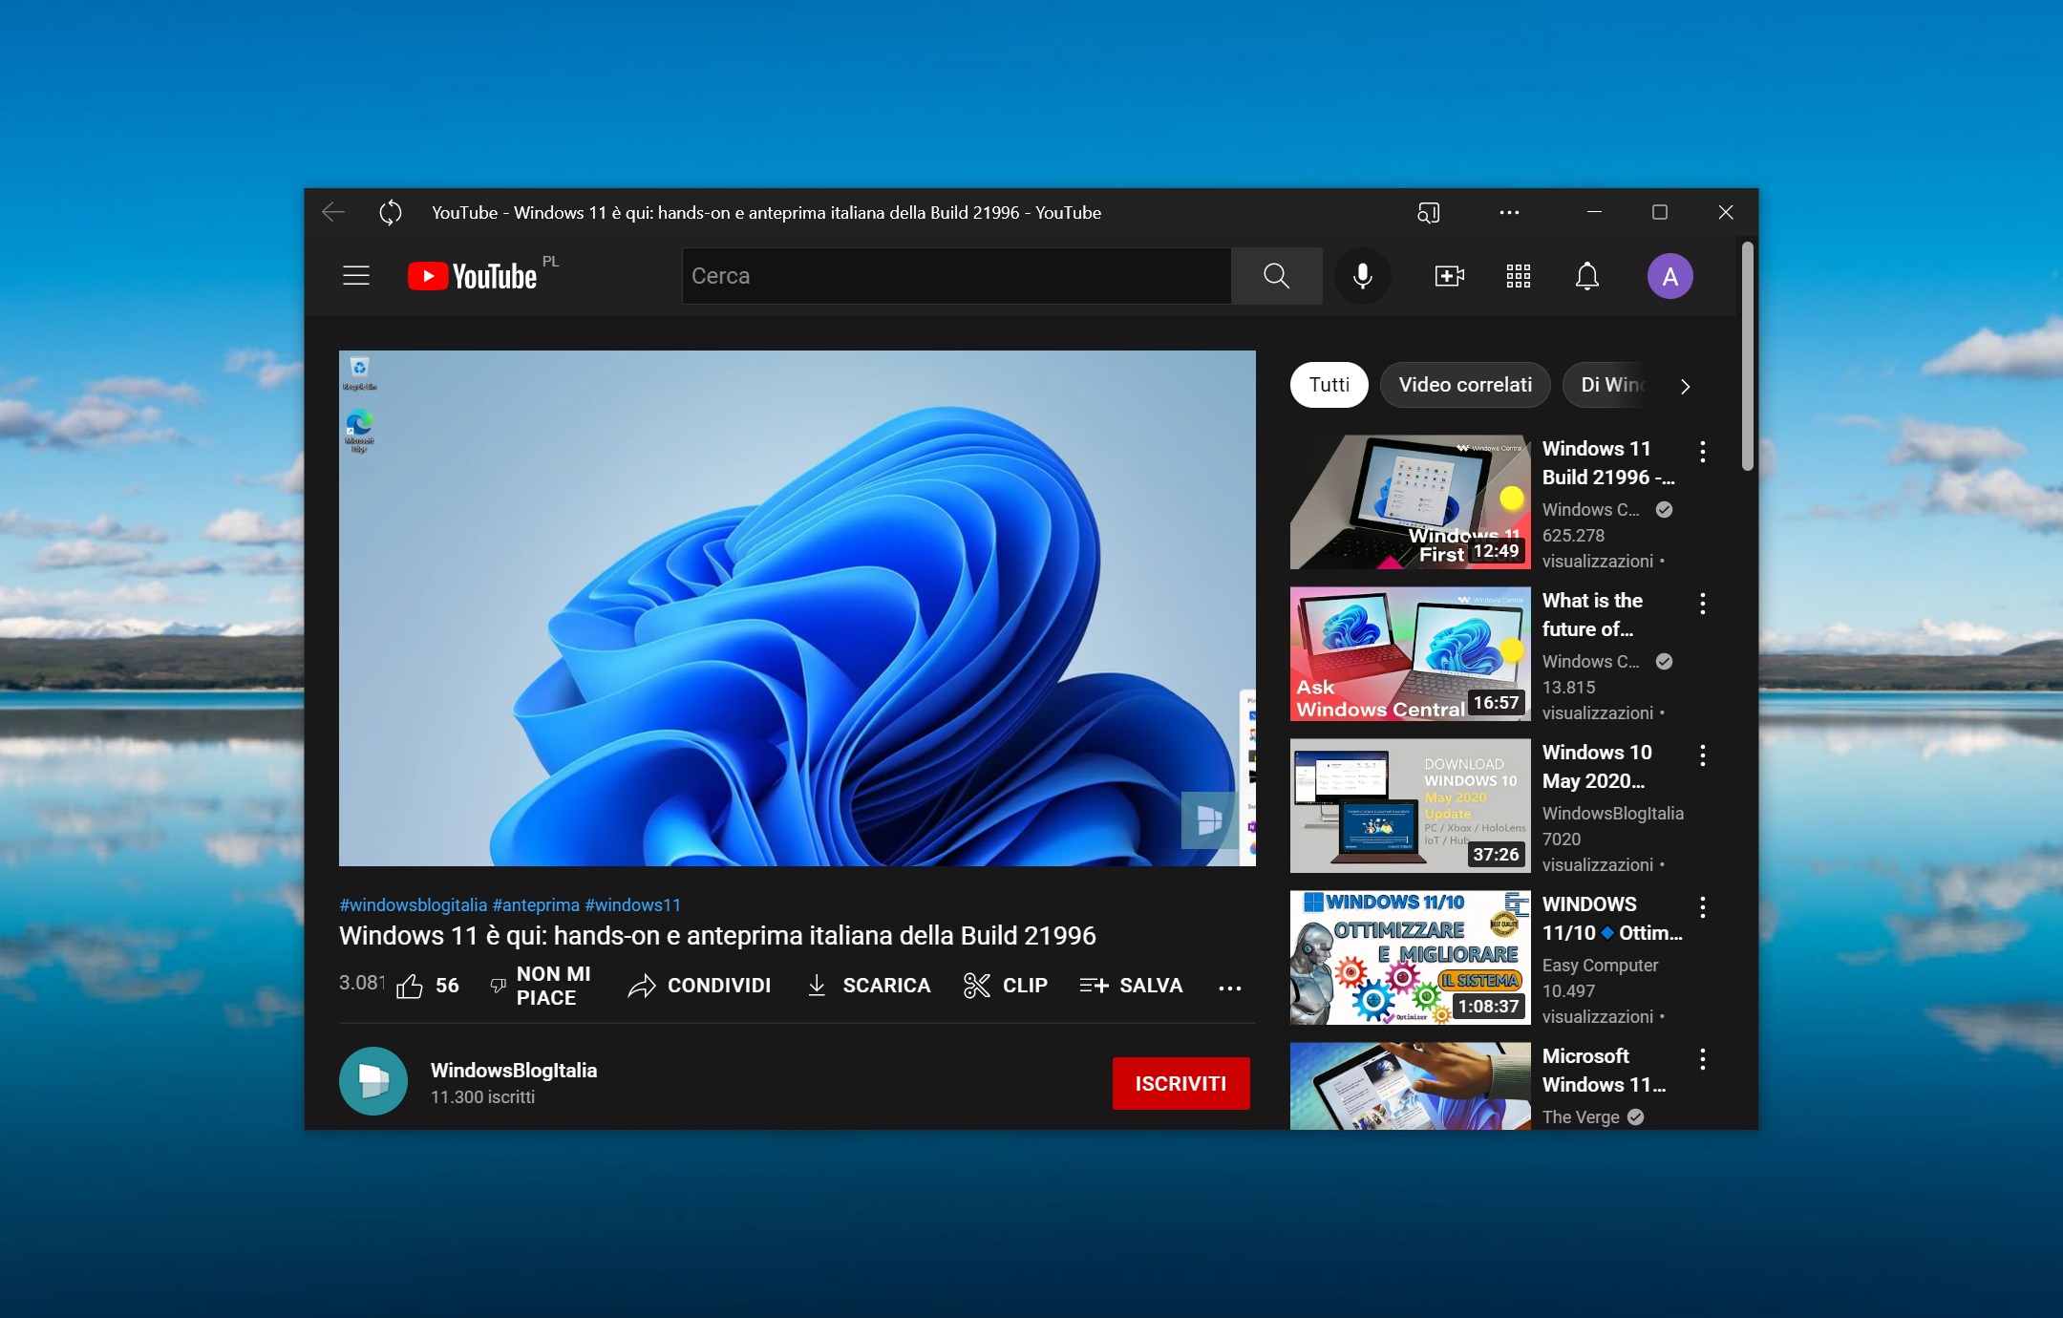Open Microsoft Windows 11 The Verge thumbnail

click(x=1410, y=1086)
